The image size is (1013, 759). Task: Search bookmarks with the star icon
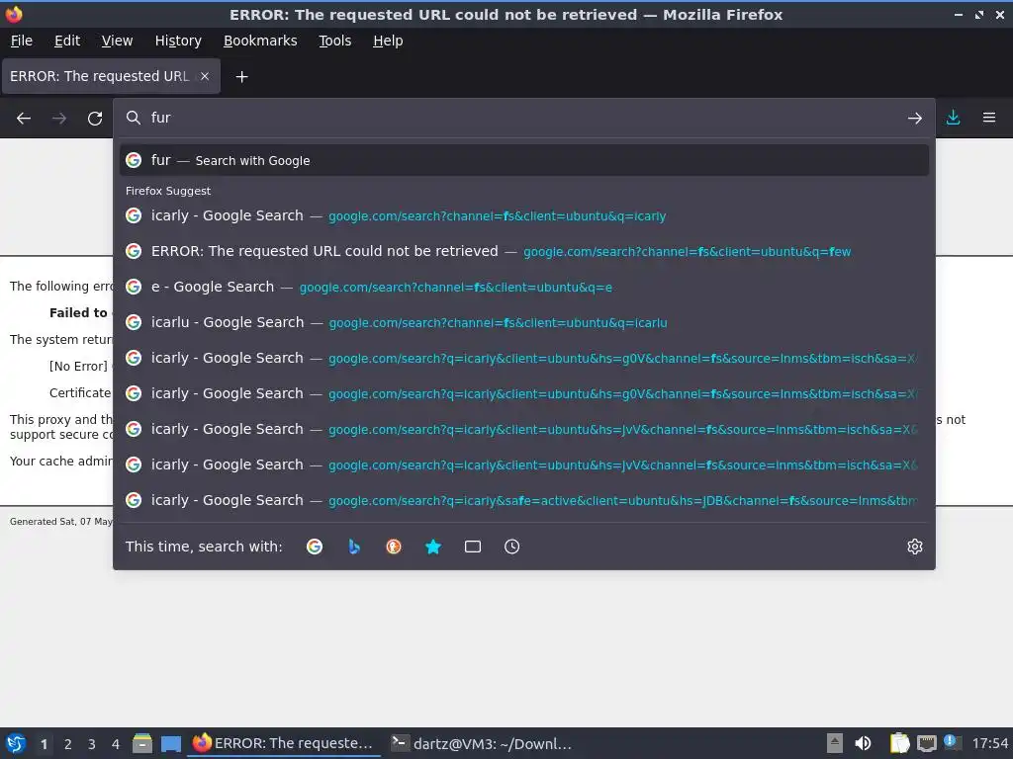click(433, 547)
